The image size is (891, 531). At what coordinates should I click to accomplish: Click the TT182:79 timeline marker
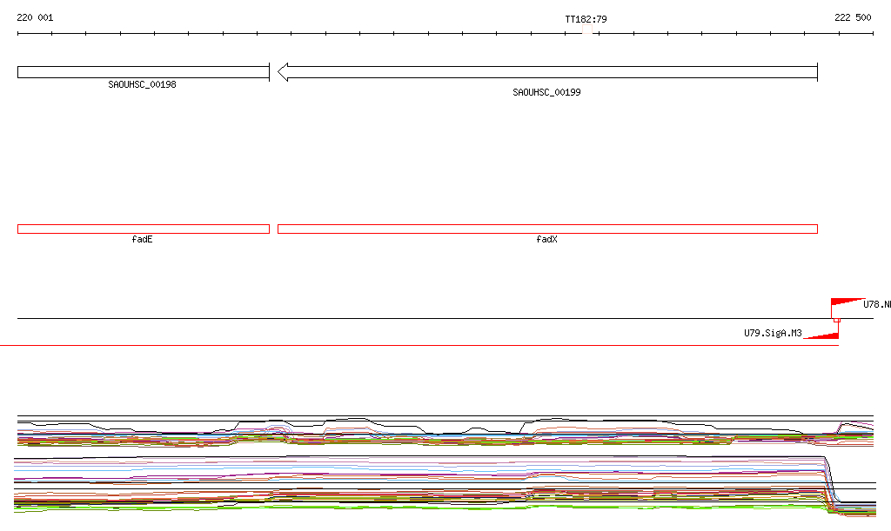click(x=587, y=30)
